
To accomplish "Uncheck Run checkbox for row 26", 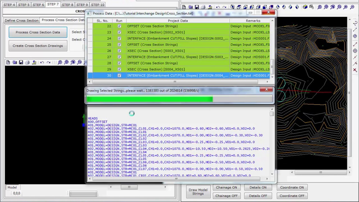I will 119,51.
